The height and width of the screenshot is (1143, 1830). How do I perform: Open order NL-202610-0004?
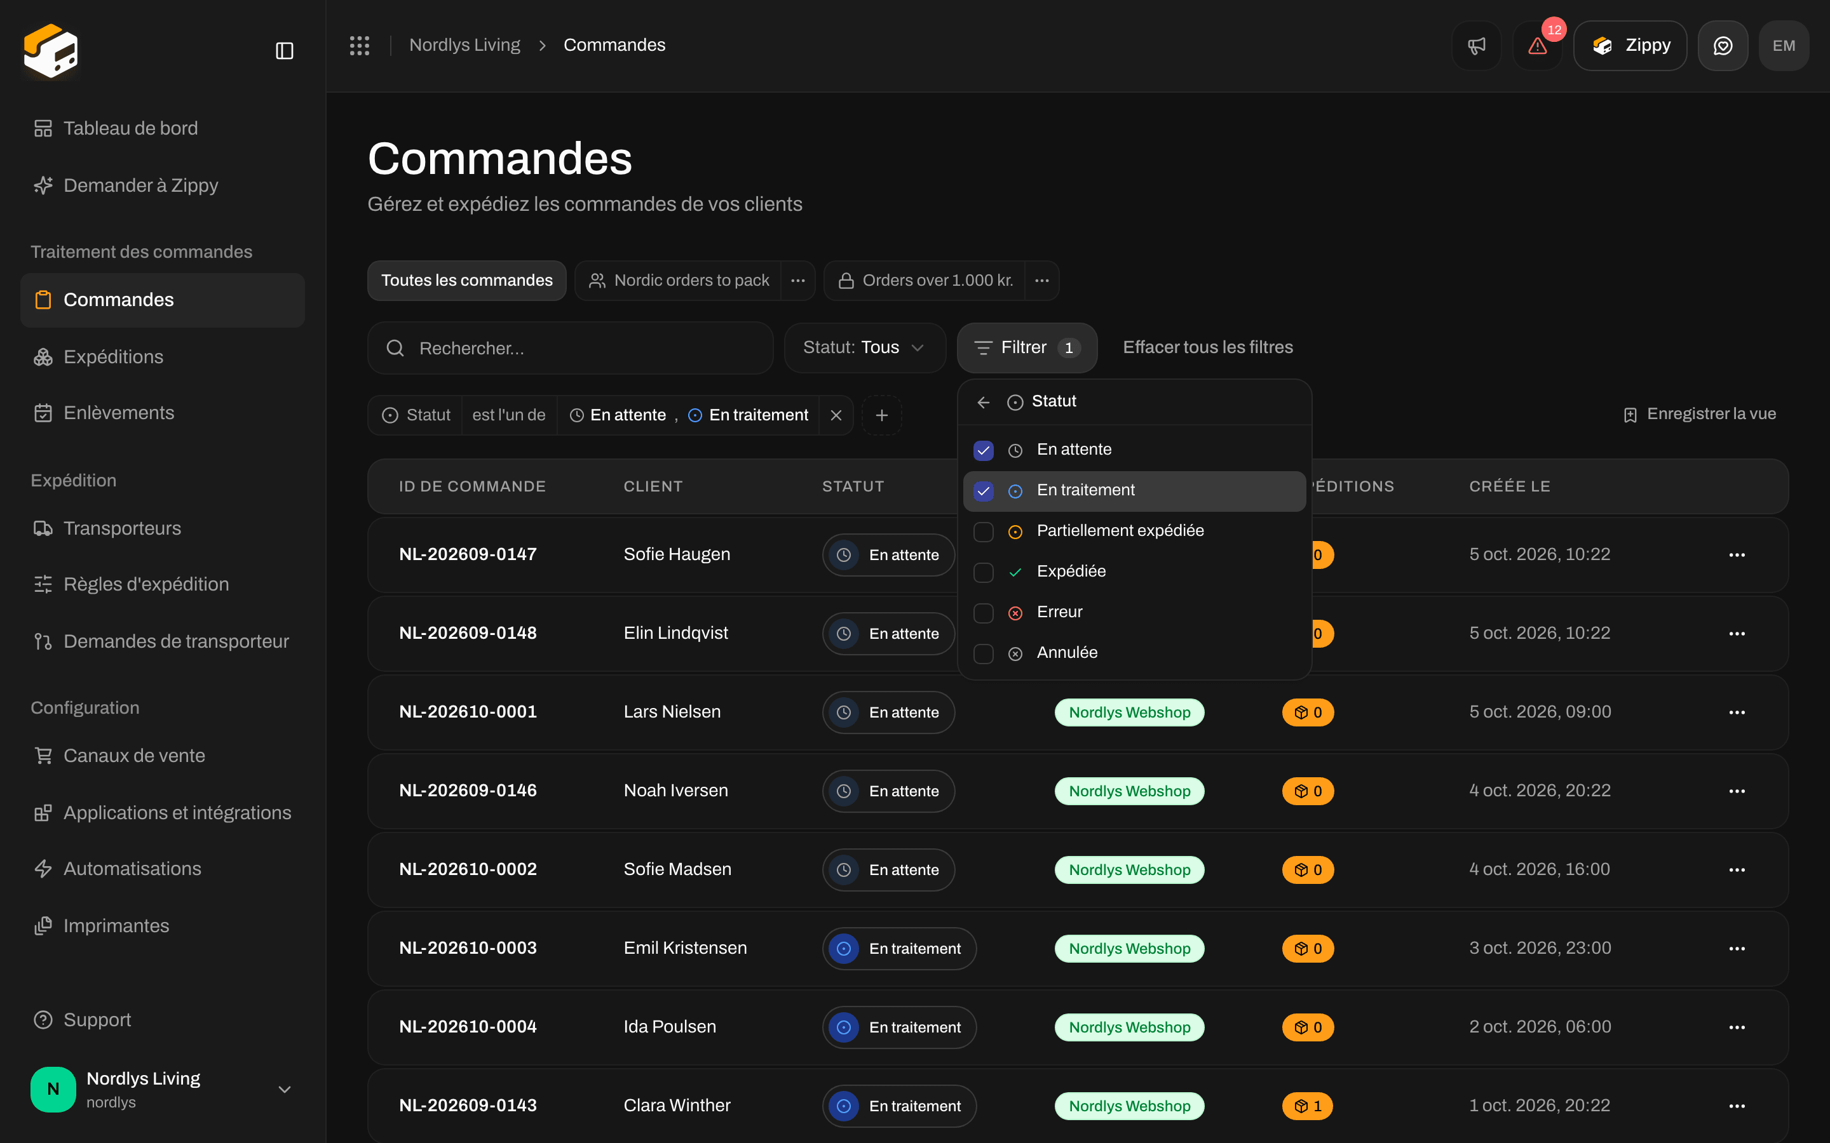(467, 1027)
